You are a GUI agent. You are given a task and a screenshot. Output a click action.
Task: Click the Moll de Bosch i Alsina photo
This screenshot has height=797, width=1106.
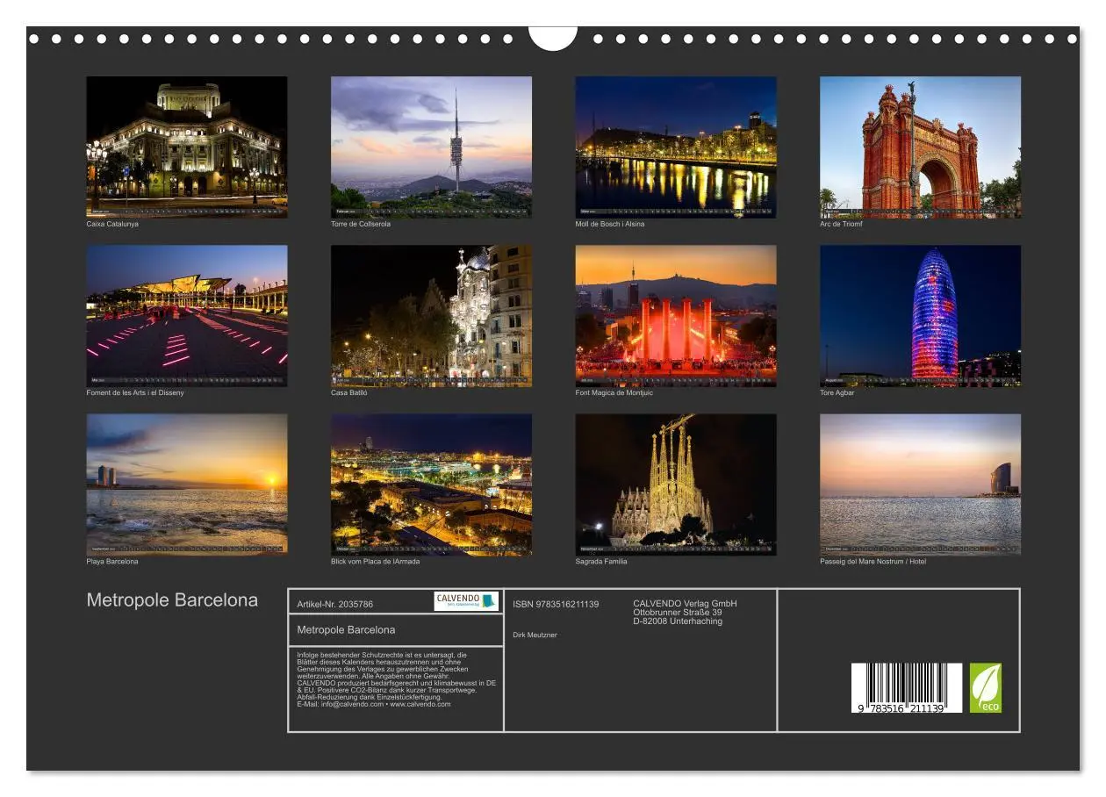tap(675, 145)
